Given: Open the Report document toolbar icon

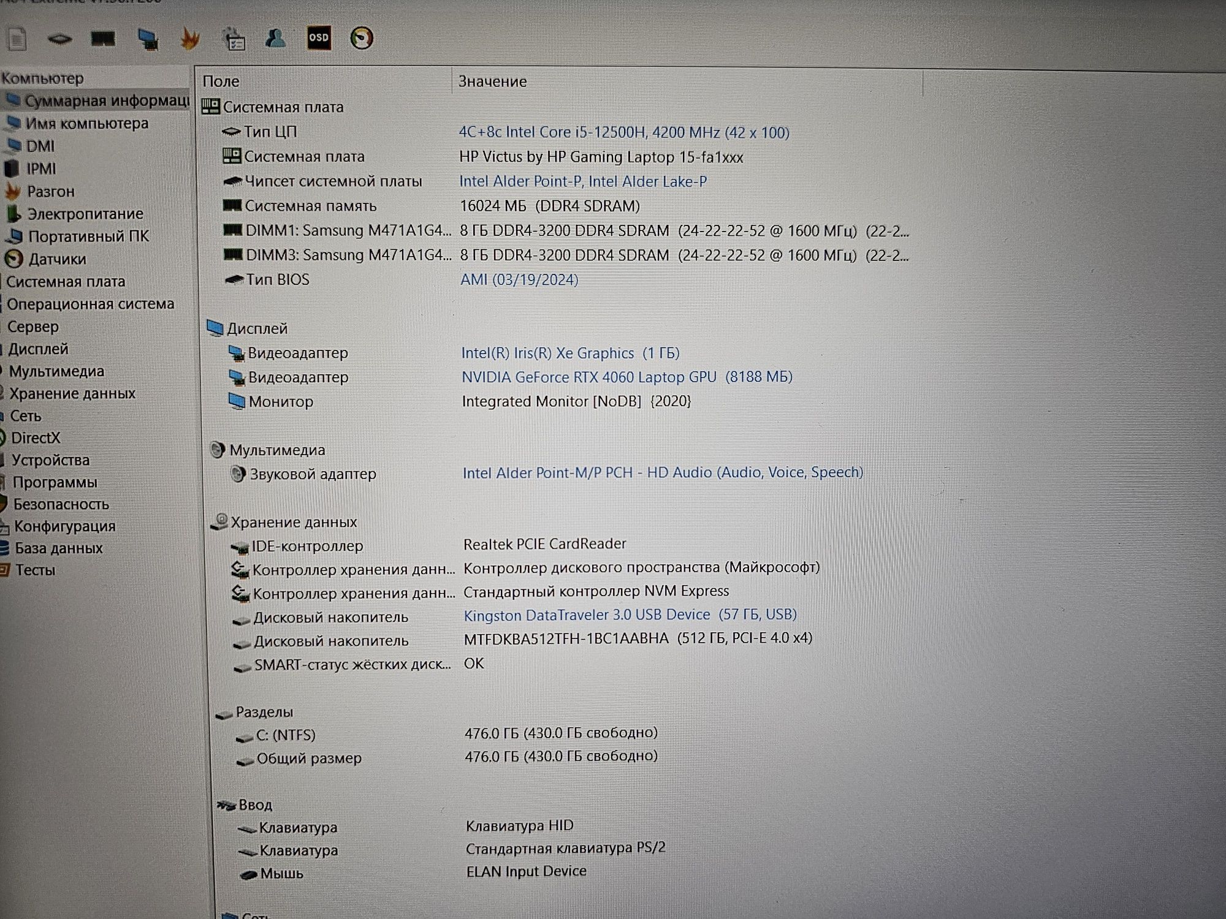Looking at the screenshot, I should pyautogui.click(x=17, y=39).
